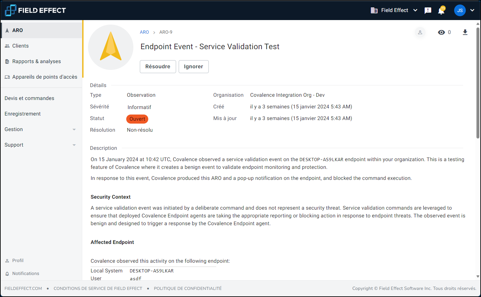Viewport: 481px width, 297px height.
Task: Click the ARO sidebar arrow icon
Action: [7, 30]
